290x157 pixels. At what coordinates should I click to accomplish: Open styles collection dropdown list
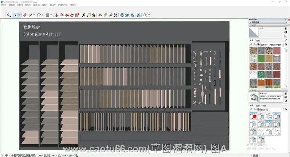[272, 110]
